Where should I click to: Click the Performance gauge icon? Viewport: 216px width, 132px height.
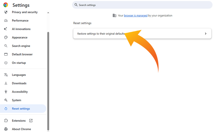[6, 21]
